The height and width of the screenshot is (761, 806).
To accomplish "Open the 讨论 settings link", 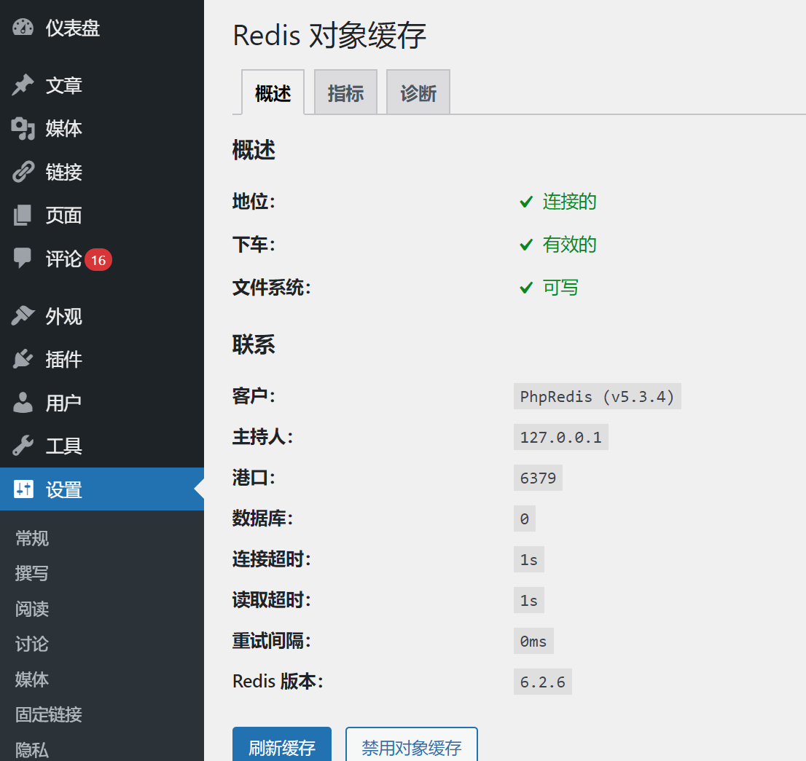I will pyautogui.click(x=31, y=644).
